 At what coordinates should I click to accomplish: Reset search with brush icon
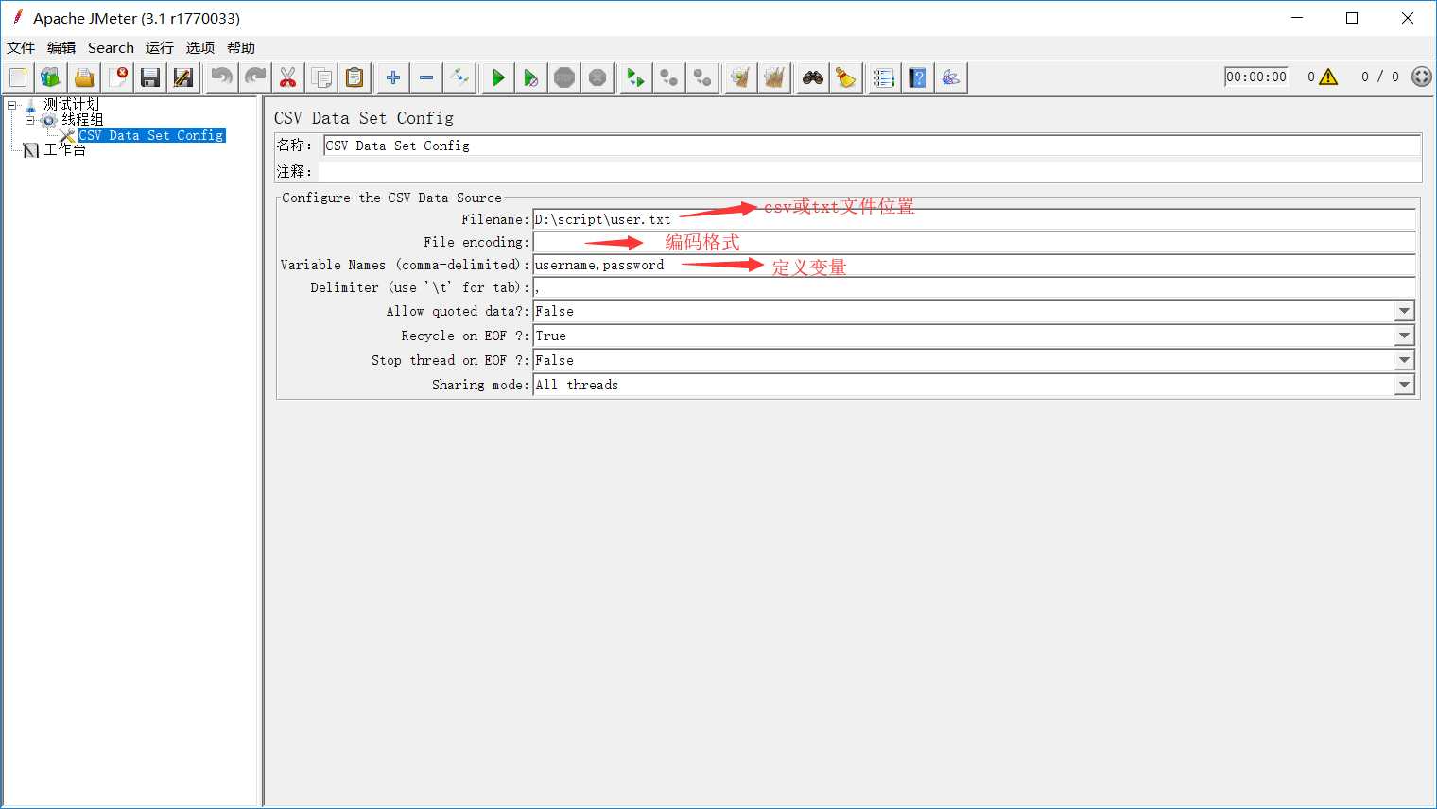(846, 77)
